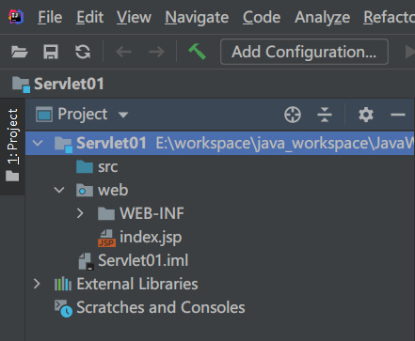Image resolution: width=415 pixels, height=341 pixels.
Task: Click the Save All floppy disk icon
Action: click(x=51, y=52)
